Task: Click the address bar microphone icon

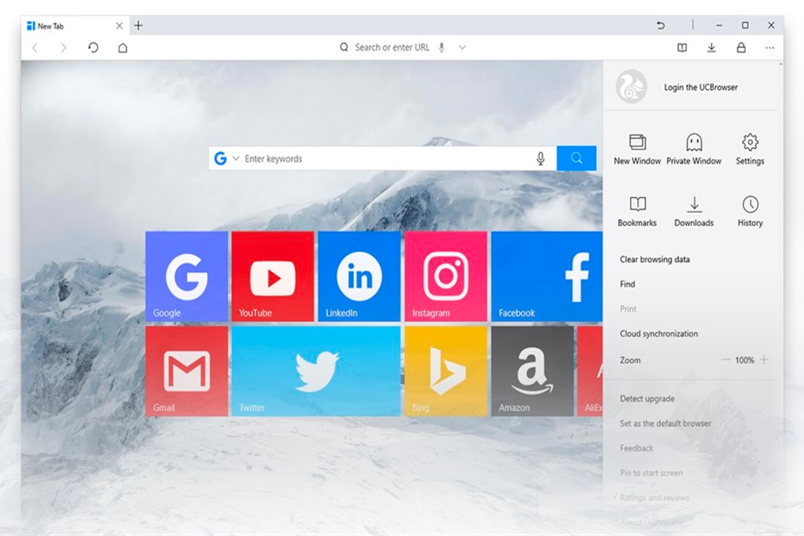Action: tap(442, 47)
